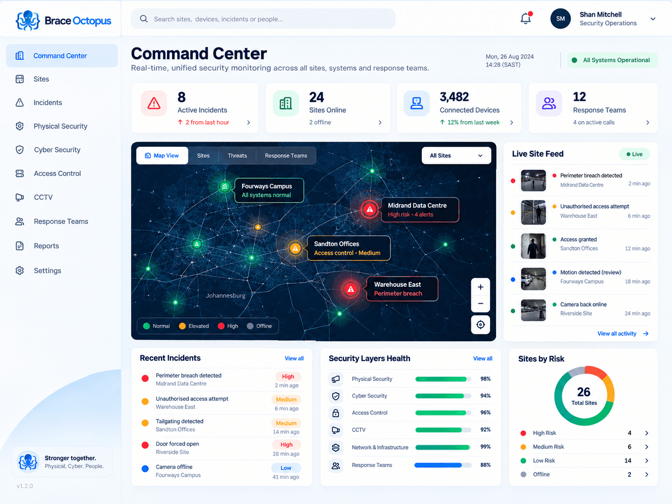Expand Connected Devices card chevron
Screen dimensions: 672x504
tap(511, 123)
